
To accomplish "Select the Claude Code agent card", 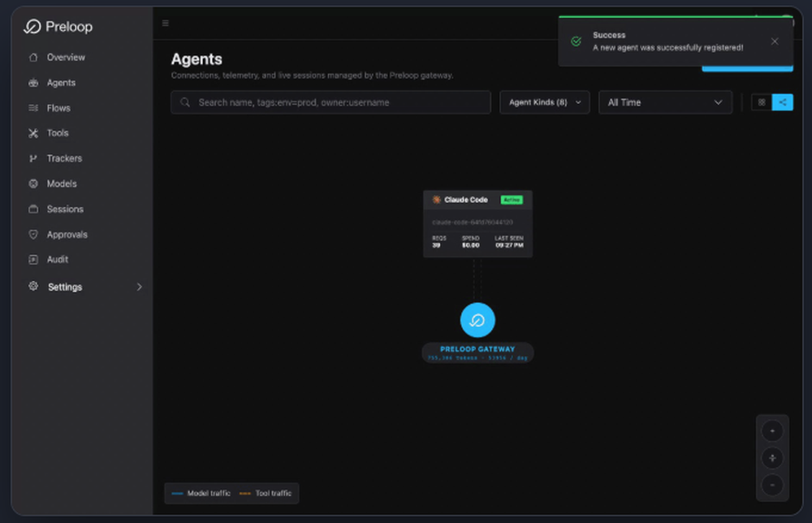I will [x=477, y=223].
